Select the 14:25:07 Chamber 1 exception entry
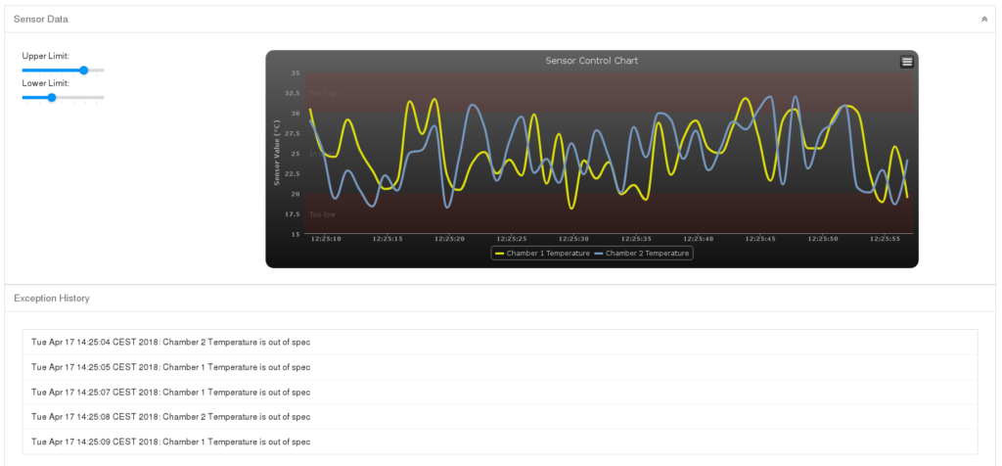Image resolution: width=1002 pixels, height=466 pixels. coord(170,392)
